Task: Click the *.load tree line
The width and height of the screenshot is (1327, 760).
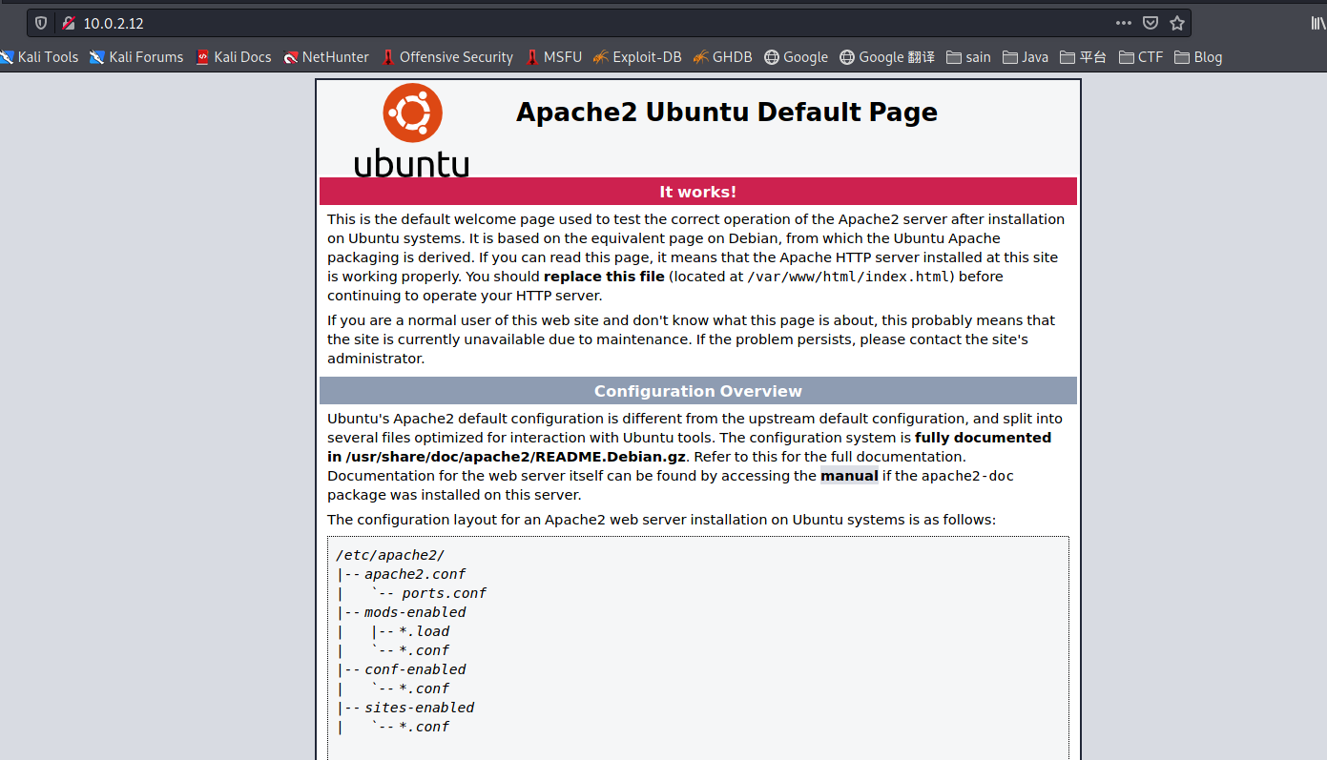Action: [424, 631]
